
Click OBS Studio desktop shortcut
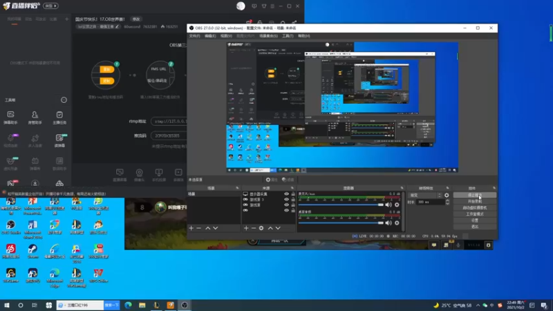click(10, 227)
